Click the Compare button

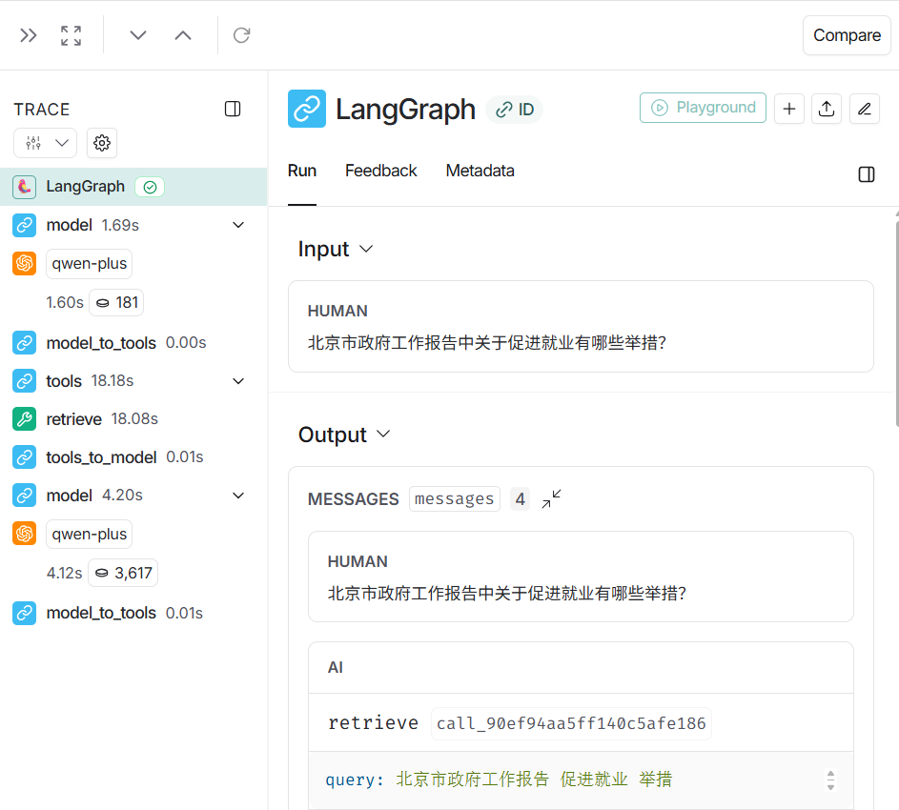click(x=847, y=35)
